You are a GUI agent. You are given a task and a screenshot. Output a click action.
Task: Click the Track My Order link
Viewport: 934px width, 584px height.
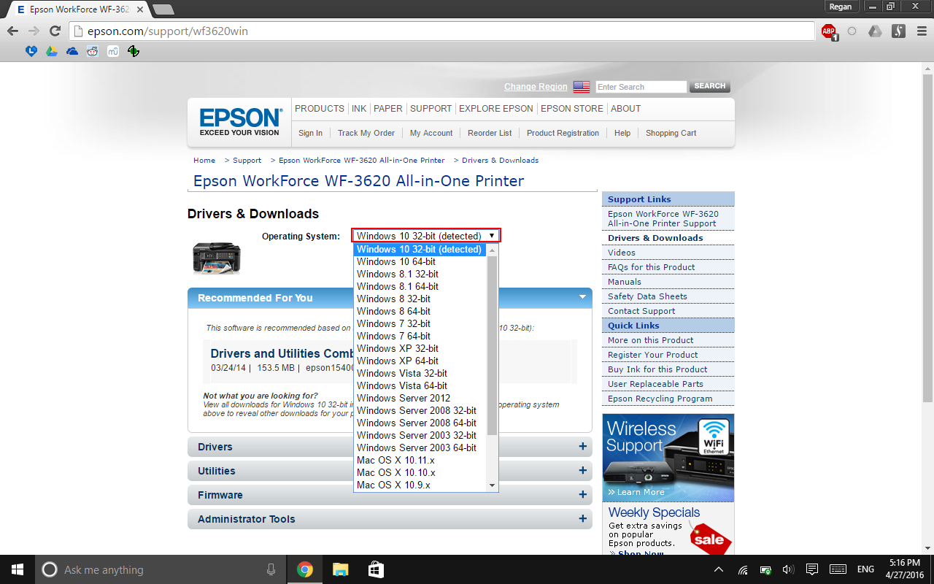pyautogui.click(x=366, y=133)
